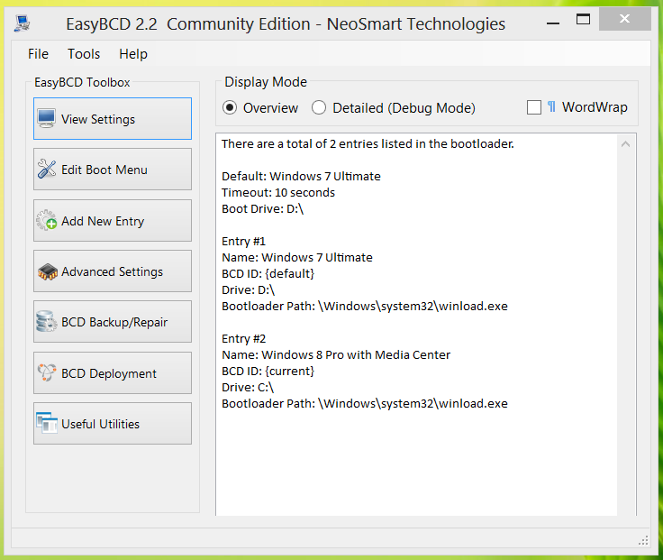Open the Tools menu
The image size is (663, 560).
click(84, 54)
